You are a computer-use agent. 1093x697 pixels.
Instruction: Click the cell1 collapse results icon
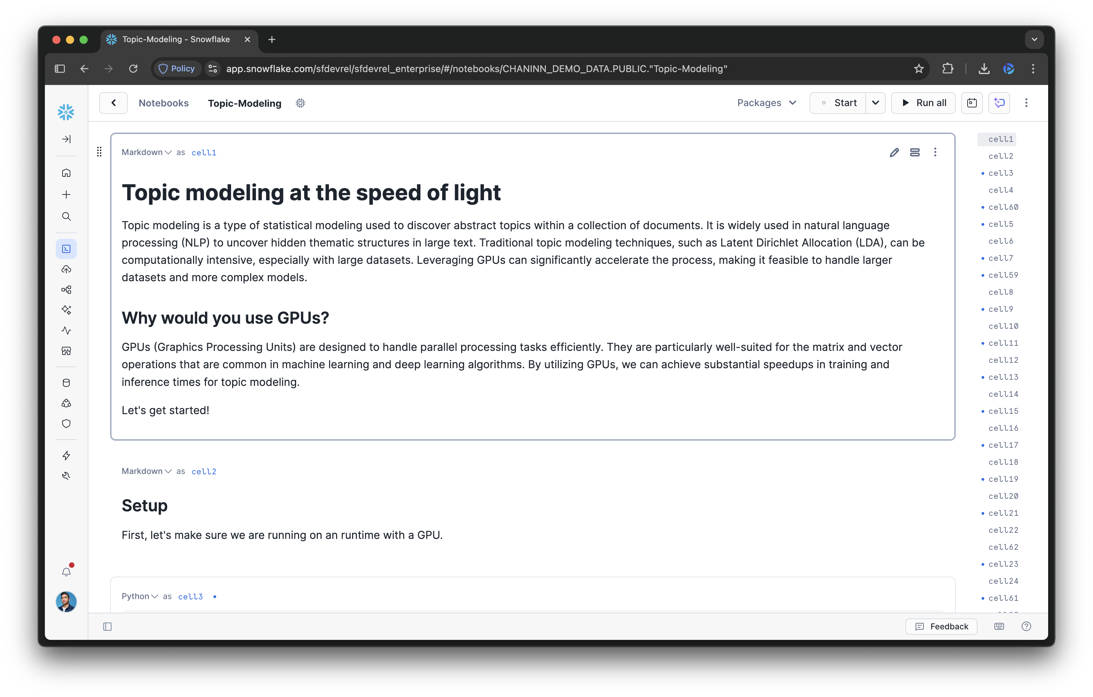(915, 153)
